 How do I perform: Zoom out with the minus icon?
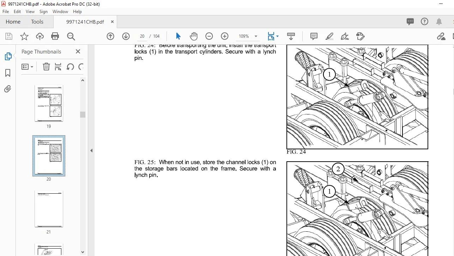[209, 36]
